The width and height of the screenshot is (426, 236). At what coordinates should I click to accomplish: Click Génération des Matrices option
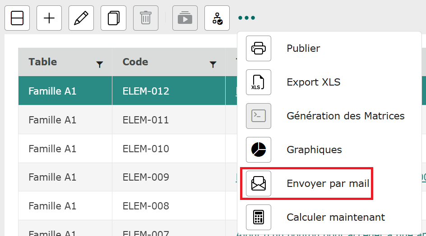(345, 116)
